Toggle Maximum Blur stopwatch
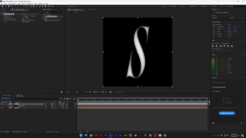 [x=5, y=18]
